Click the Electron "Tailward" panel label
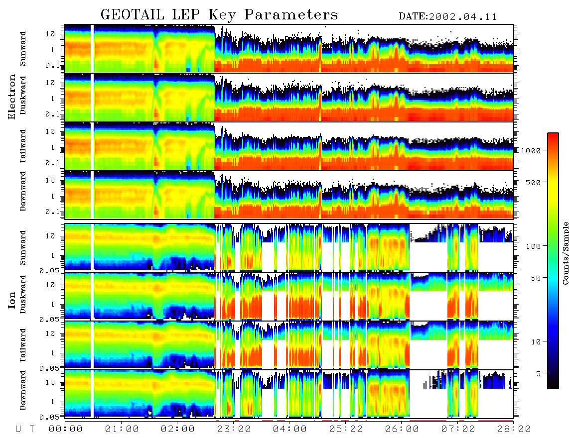 pos(23,146)
